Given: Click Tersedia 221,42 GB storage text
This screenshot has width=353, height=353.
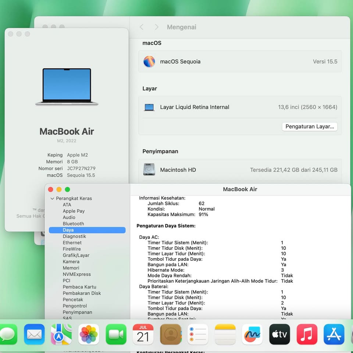Looking at the screenshot, I should tap(293, 170).
